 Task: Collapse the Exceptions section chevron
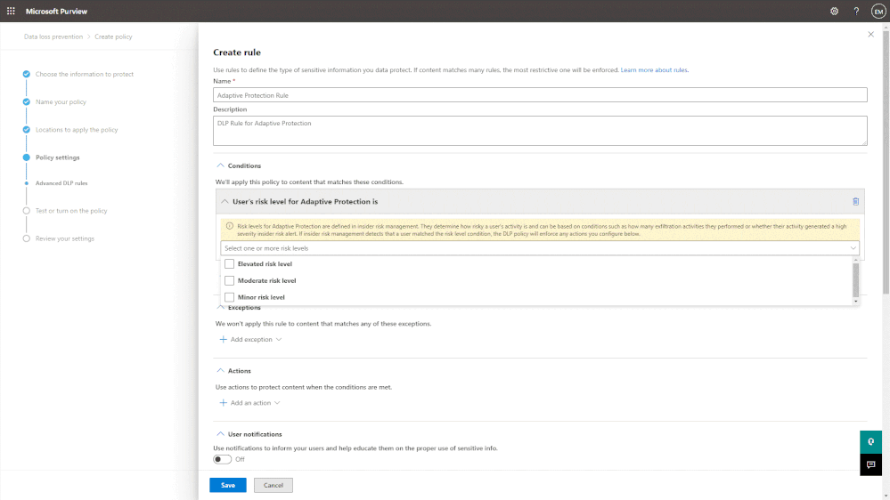[220, 307]
